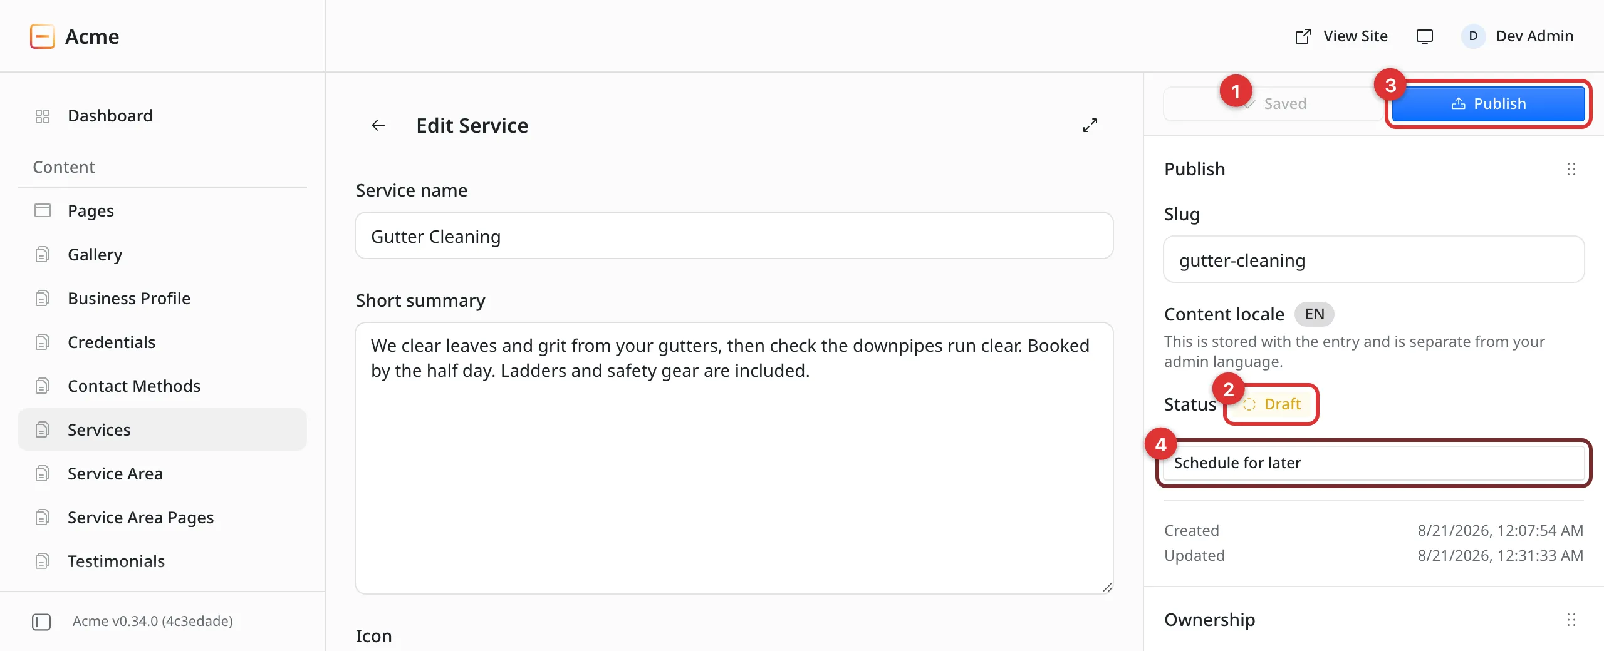Screen dimensions: 1604x651
Task: Click the blue Publish button
Action: pos(1488,104)
